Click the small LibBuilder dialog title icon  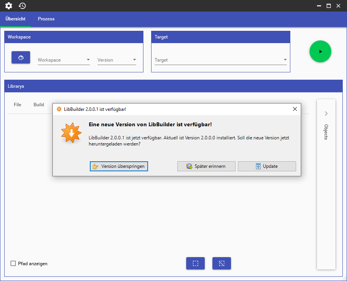click(x=59, y=109)
